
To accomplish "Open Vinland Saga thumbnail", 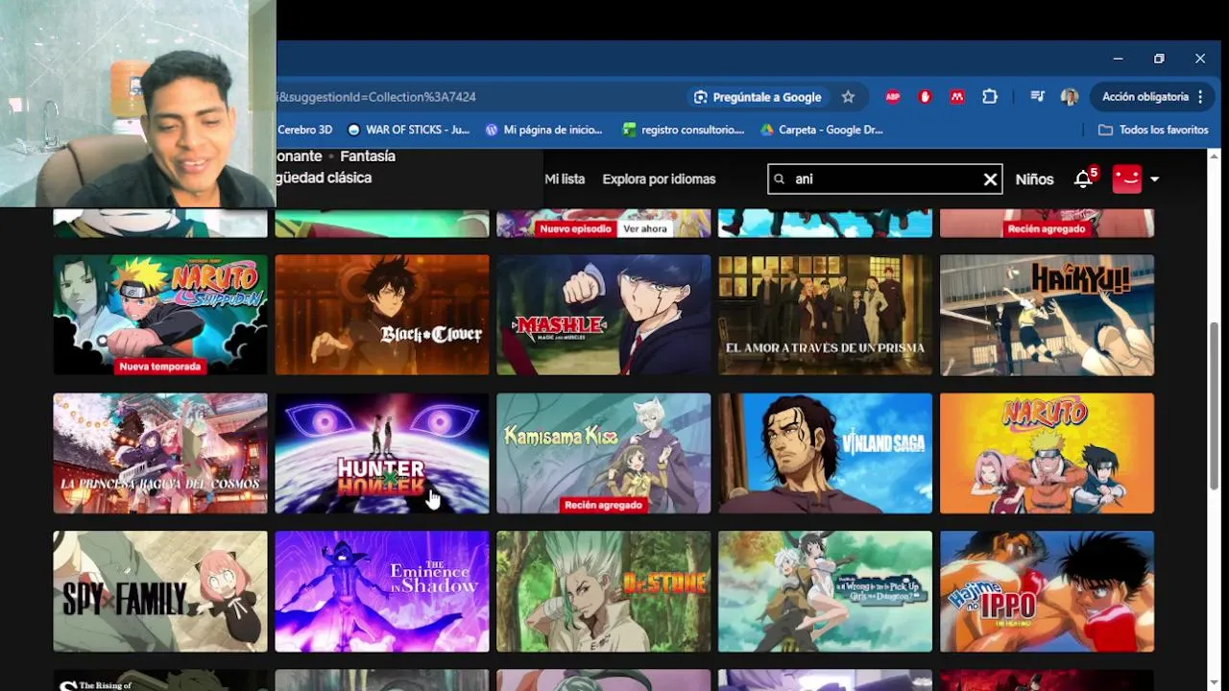I will (826, 453).
